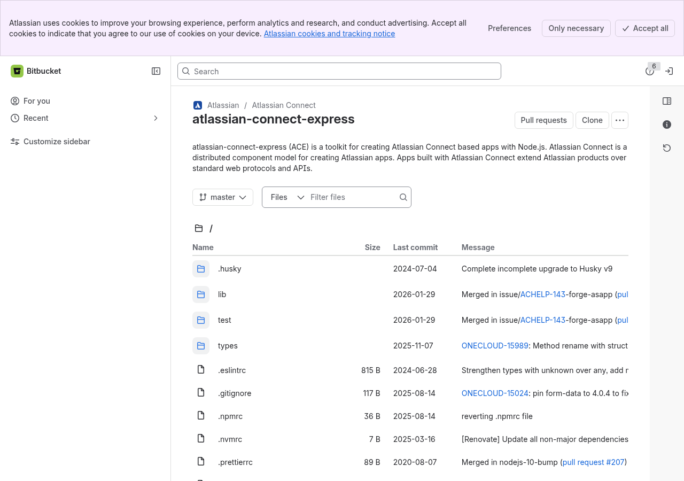Click the Bitbucket logo icon
The height and width of the screenshot is (481, 684).
click(17, 71)
